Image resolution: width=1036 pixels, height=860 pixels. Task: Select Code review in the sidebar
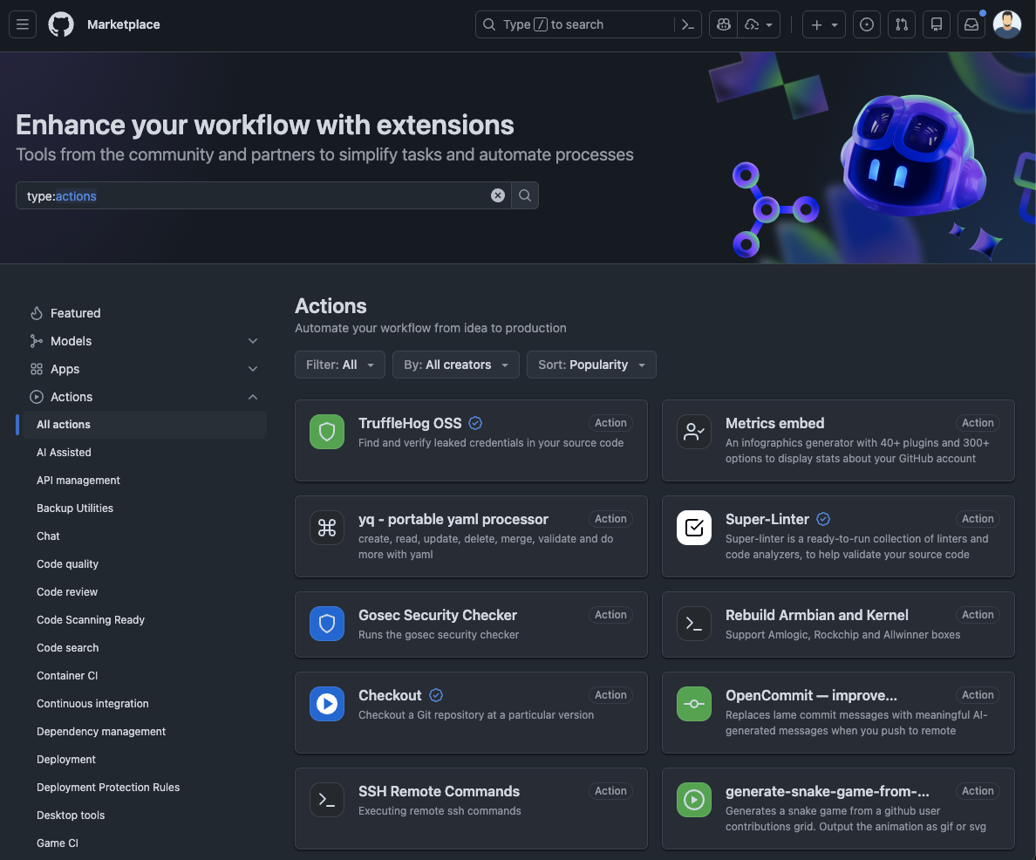coord(67,591)
